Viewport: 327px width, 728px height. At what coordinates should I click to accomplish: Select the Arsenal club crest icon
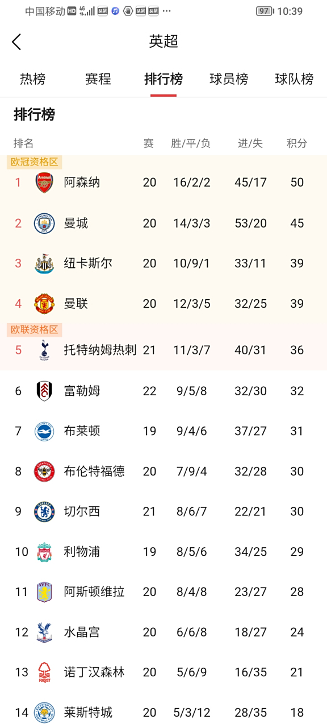click(x=44, y=183)
